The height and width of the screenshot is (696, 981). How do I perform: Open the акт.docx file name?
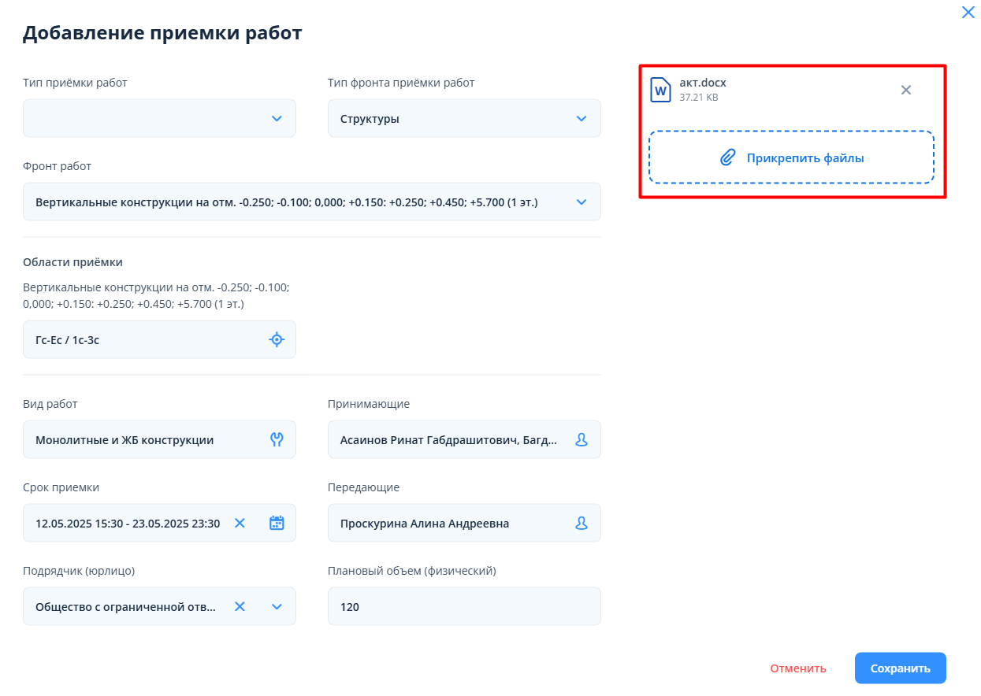coord(703,83)
